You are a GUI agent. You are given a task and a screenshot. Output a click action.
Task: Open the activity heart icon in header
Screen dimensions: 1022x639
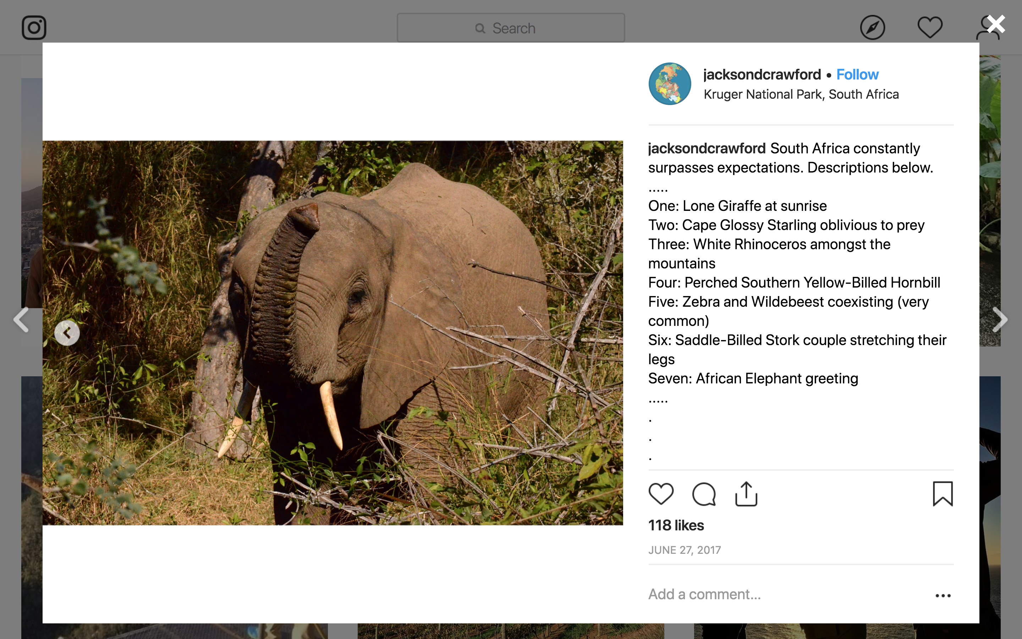(929, 28)
